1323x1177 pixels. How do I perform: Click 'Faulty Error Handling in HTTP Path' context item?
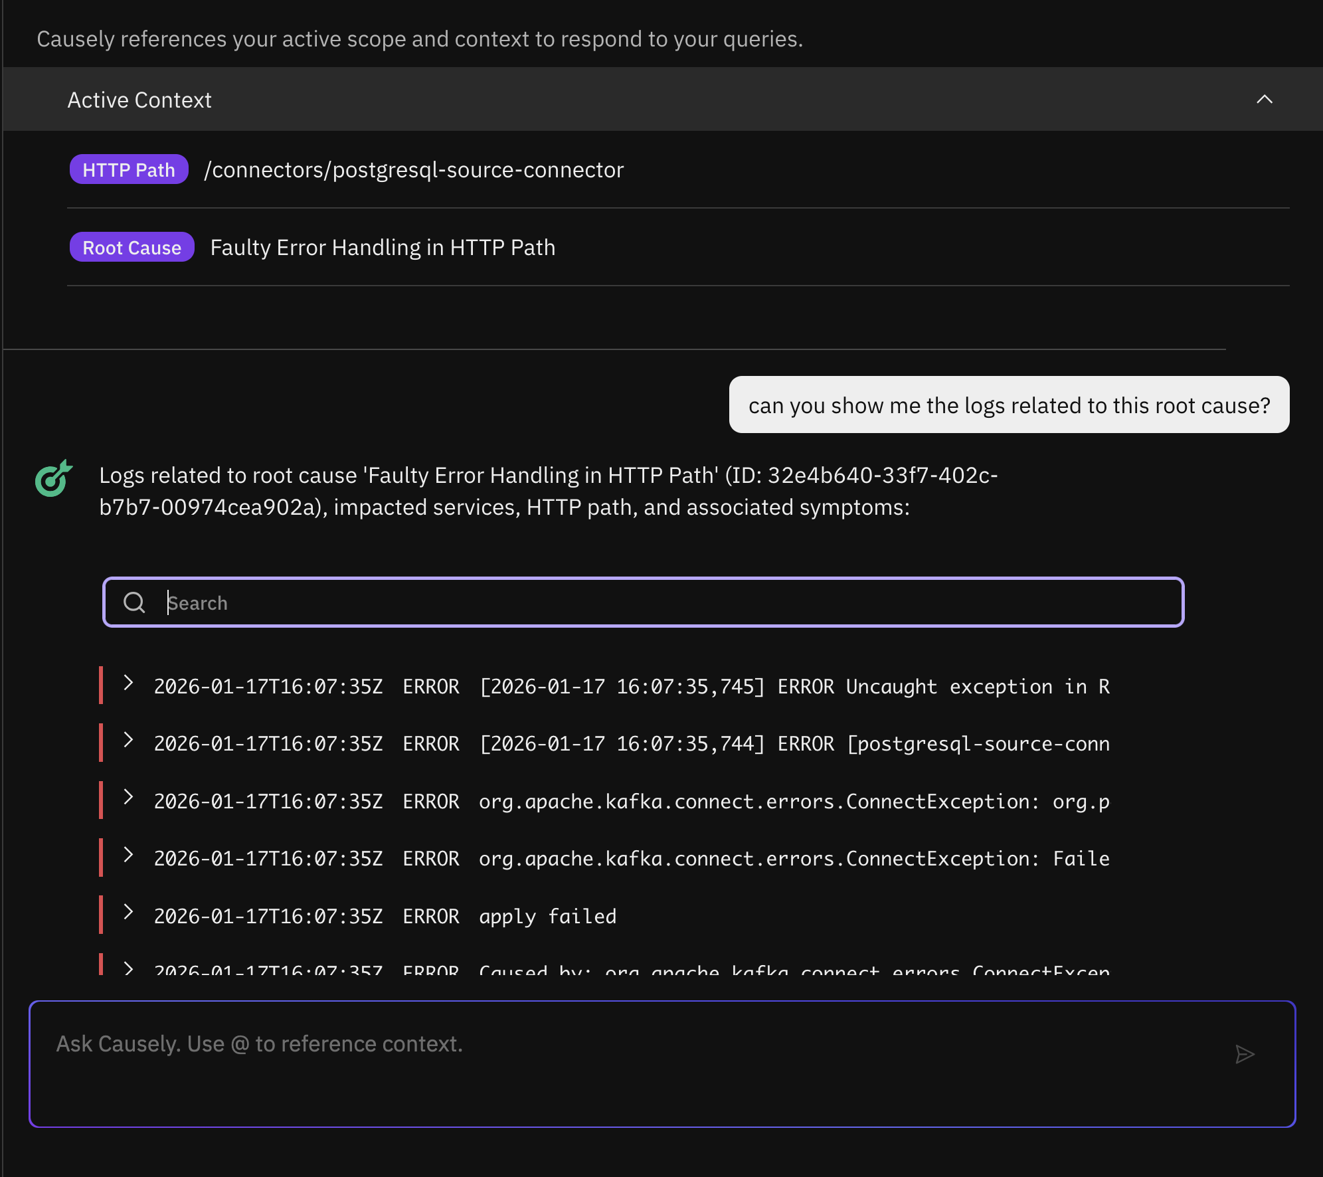[383, 248]
